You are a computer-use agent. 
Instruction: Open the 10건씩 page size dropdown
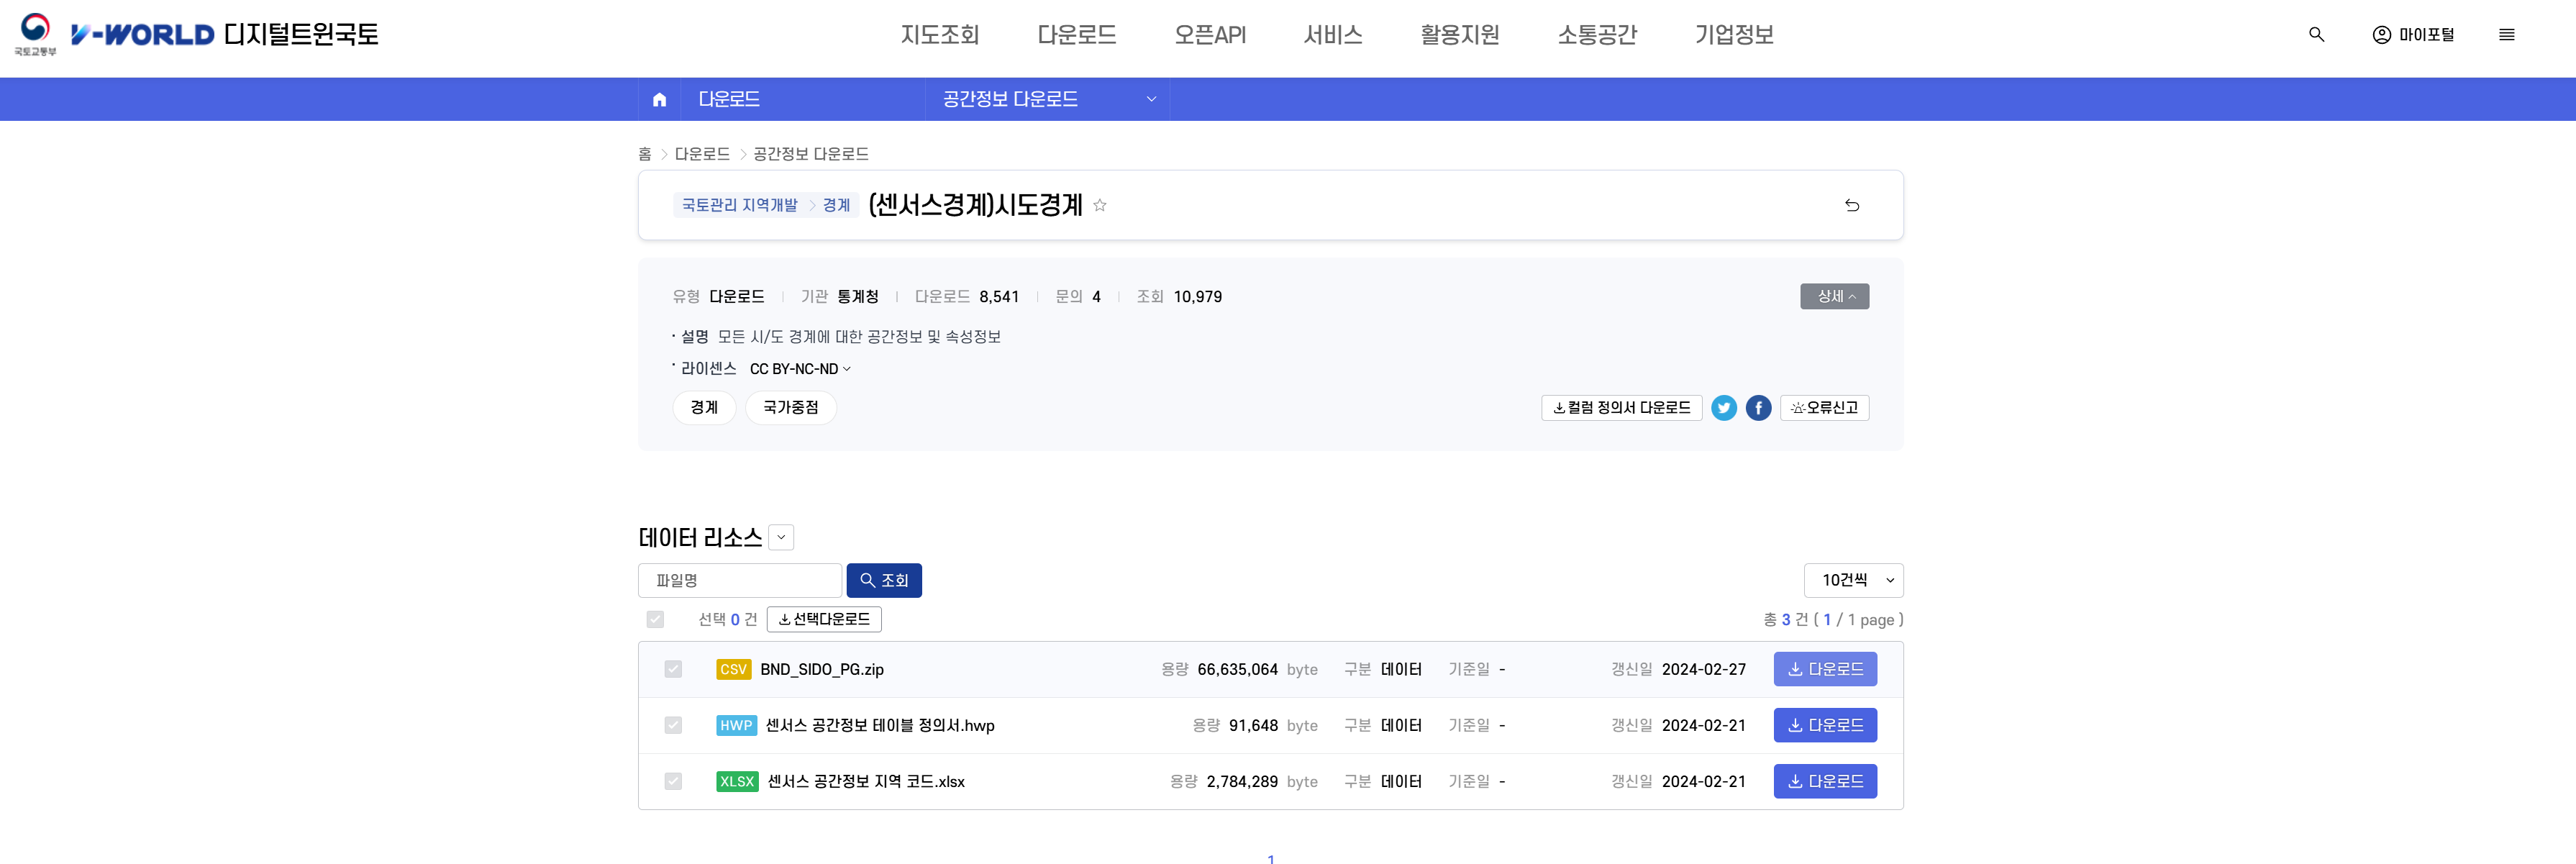coord(1853,580)
